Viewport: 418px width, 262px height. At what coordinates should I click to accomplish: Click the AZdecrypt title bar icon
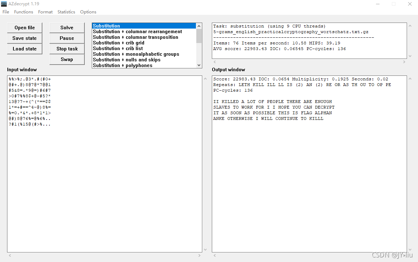pyautogui.click(x=4, y=4)
